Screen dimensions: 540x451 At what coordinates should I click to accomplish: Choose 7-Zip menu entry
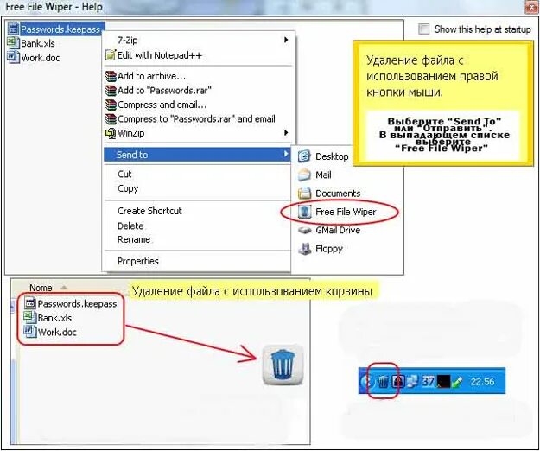[127, 41]
